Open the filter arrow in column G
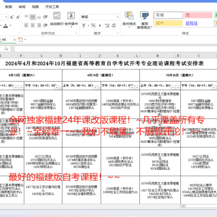217x217 pixels. 57,88
